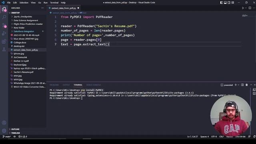Kill terminal with trash icon
Viewport: 256px width, 144px height.
pyautogui.click(x=247, y=85)
